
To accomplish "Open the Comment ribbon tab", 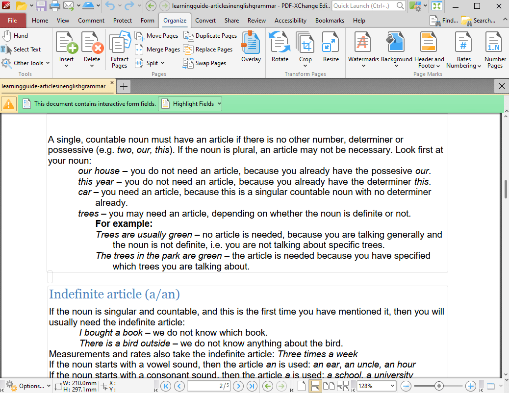I will [91, 21].
